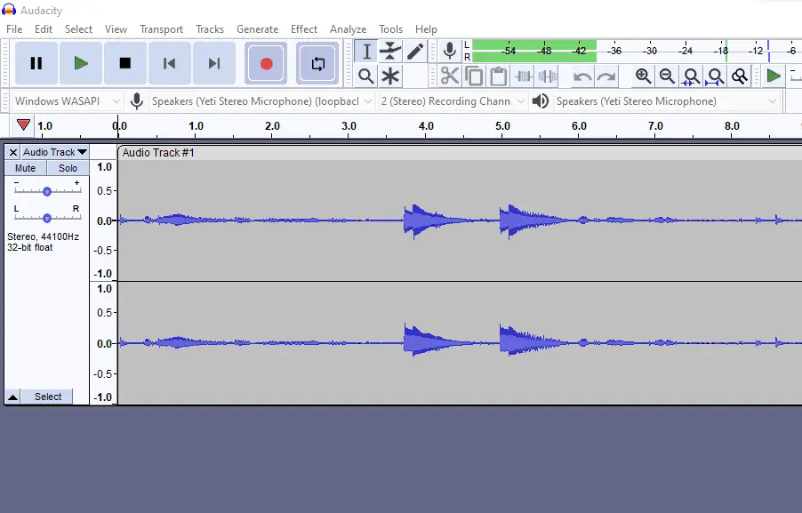This screenshot has height=513, width=802.
Task: Mute the Audio Track
Action: click(26, 168)
